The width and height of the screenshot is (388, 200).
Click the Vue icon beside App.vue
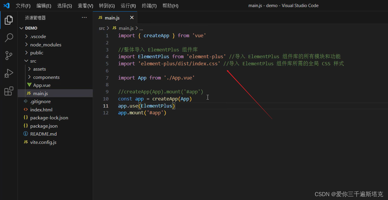pos(29,85)
